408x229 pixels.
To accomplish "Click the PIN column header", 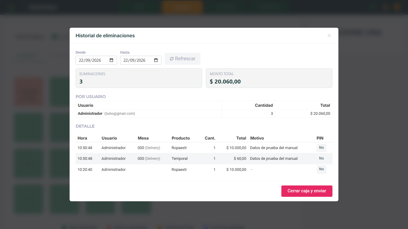I will [320, 138].
